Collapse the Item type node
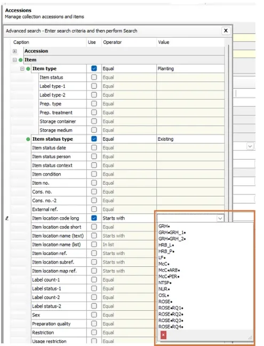The image size is (264, 346). (22, 69)
